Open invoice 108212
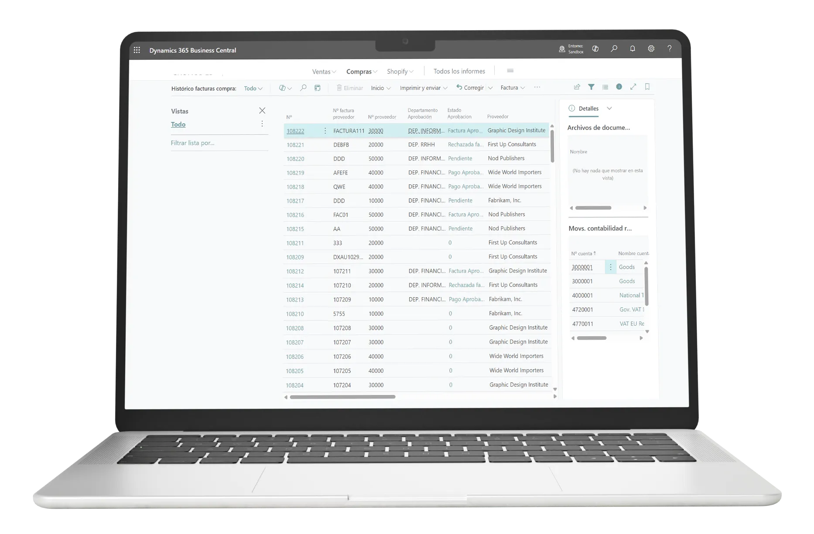This screenshot has height=534, width=814. point(295,271)
